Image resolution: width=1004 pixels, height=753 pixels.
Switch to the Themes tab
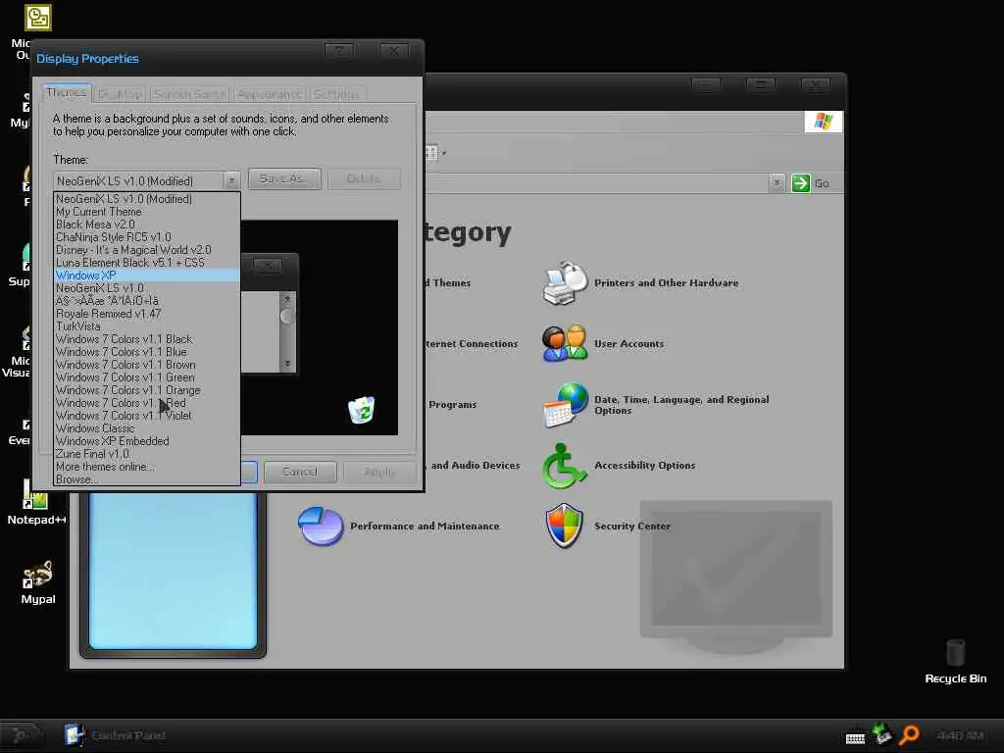click(67, 93)
